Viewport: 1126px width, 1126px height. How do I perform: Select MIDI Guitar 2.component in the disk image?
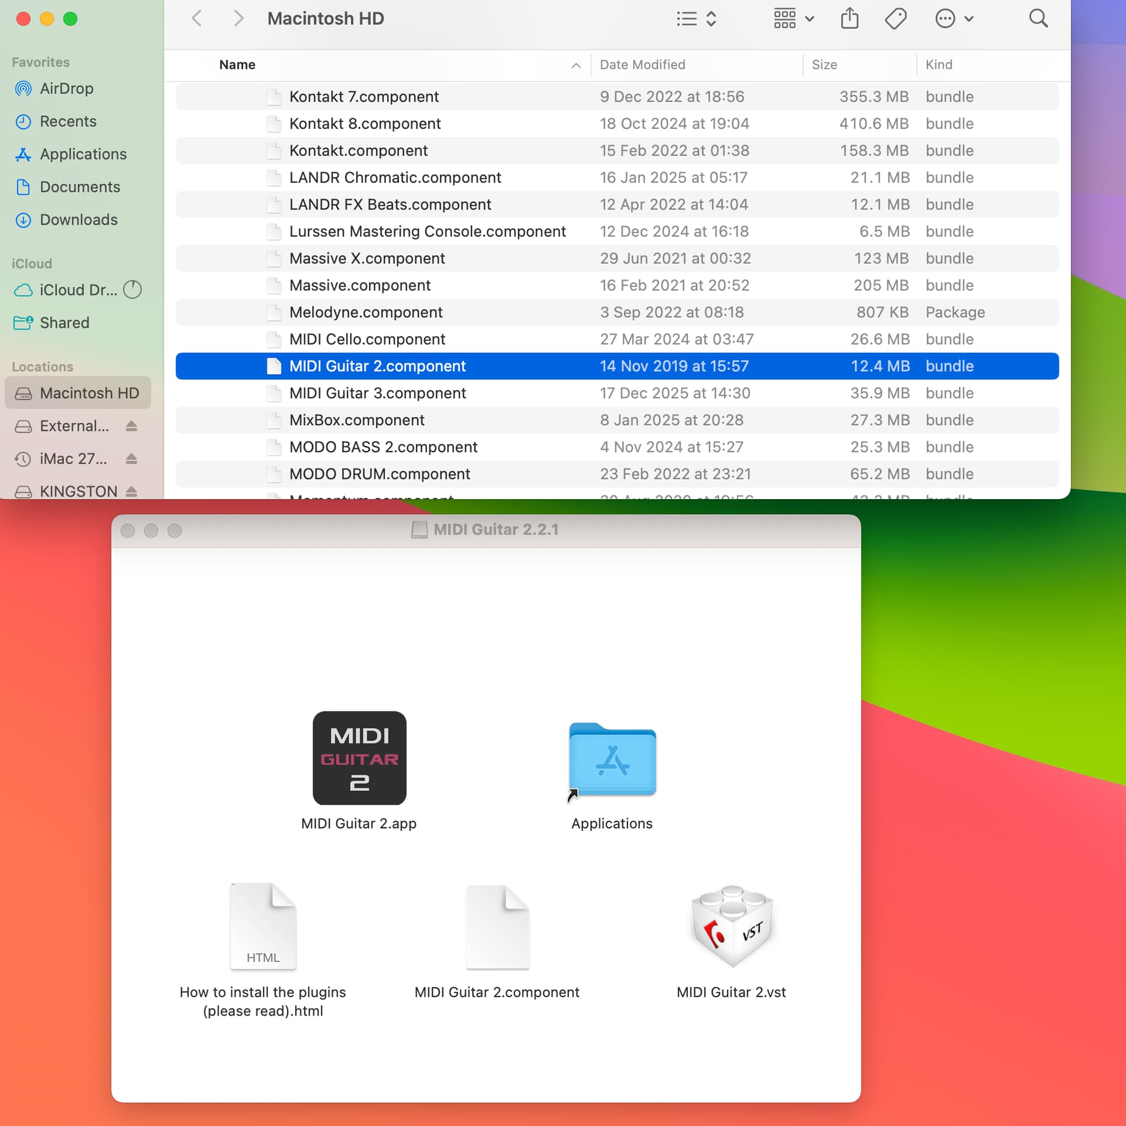tap(497, 927)
